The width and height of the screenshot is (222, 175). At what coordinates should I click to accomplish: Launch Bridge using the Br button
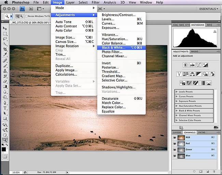[x=31, y=9]
